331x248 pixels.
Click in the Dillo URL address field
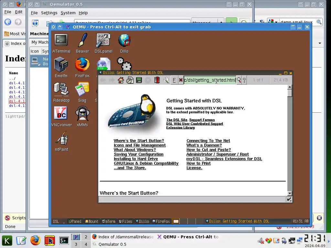pyautogui.click(x=210, y=80)
